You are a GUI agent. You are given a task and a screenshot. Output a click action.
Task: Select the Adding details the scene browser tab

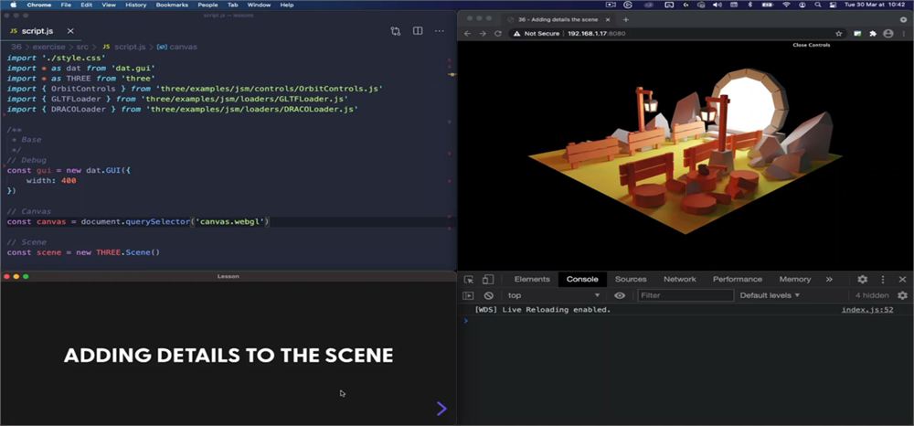559,18
